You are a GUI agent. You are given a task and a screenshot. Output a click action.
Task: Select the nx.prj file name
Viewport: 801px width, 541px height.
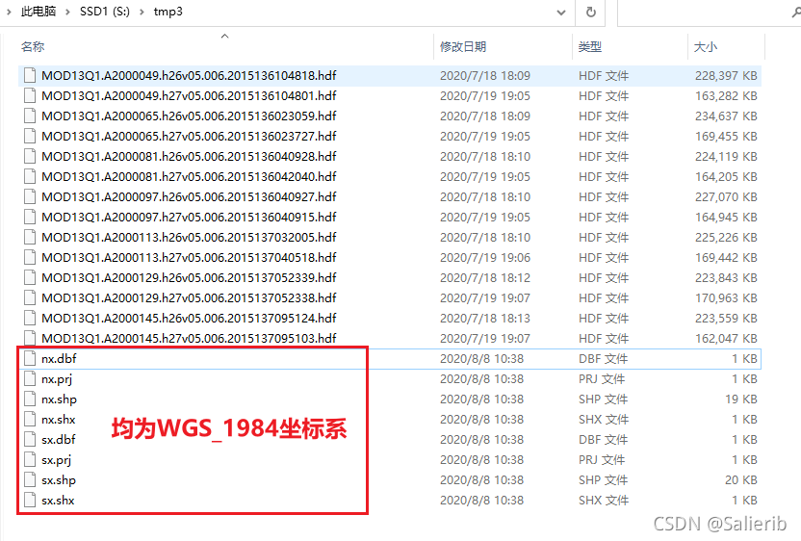(57, 379)
